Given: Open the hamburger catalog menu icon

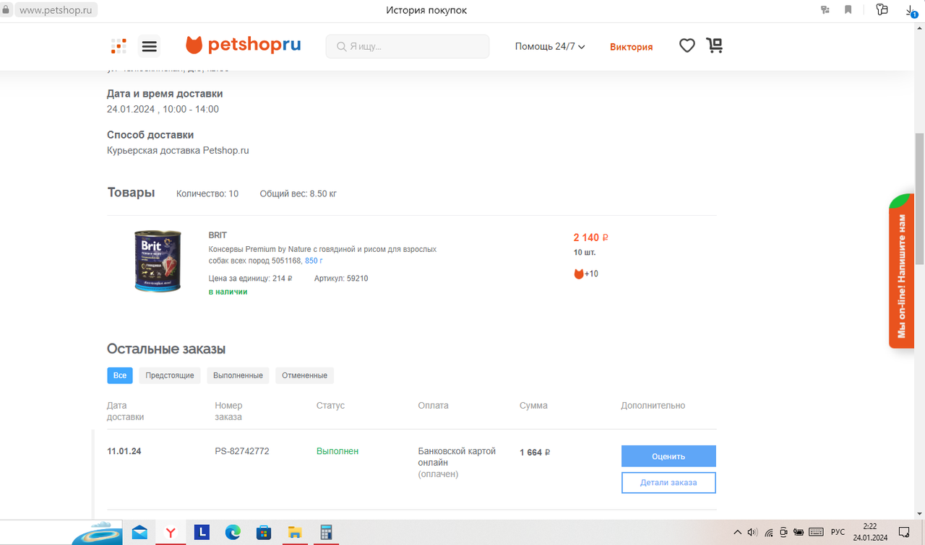Looking at the screenshot, I should [x=150, y=46].
